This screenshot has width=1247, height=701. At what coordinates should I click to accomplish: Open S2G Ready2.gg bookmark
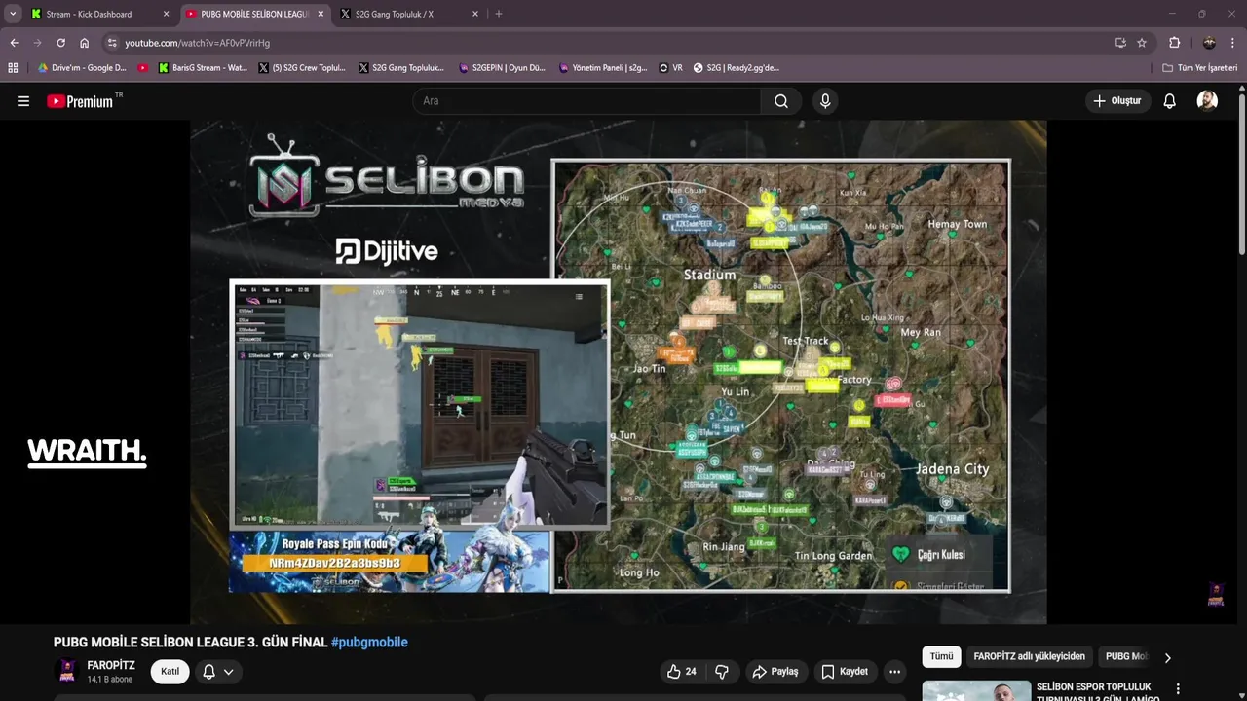tap(737, 68)
